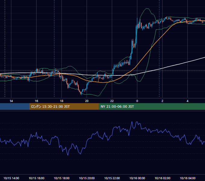Image resolution: width=205 pixels, height=181 pixels.
Task: Click hour label 20 on price chart axis
Action: click(x=87, y=101)
